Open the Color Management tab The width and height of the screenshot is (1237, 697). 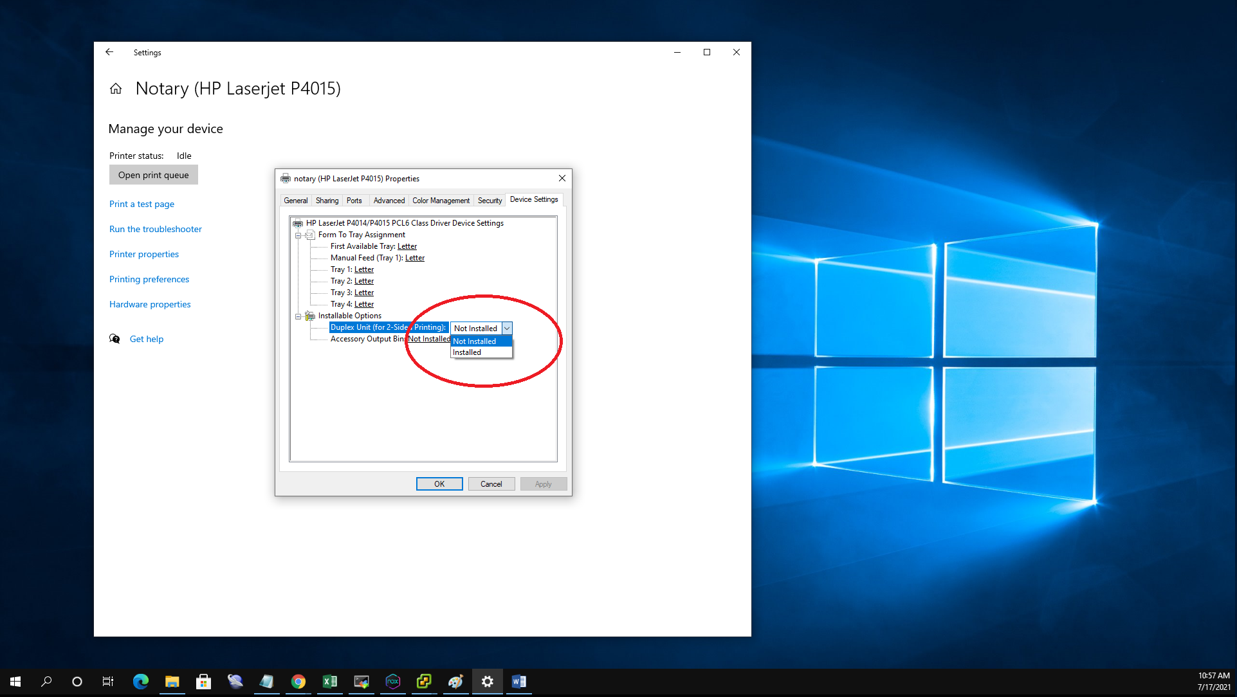[x=441, y=201]
